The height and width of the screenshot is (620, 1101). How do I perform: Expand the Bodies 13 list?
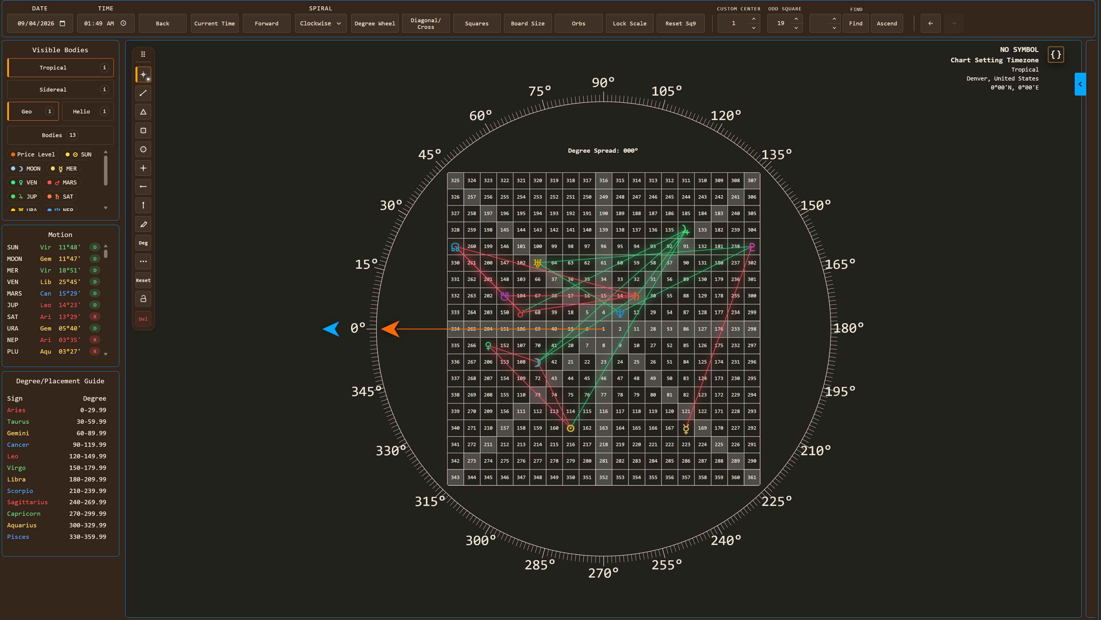click(x=60, y=135)
